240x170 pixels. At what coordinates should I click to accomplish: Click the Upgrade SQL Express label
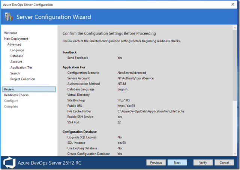82,137
